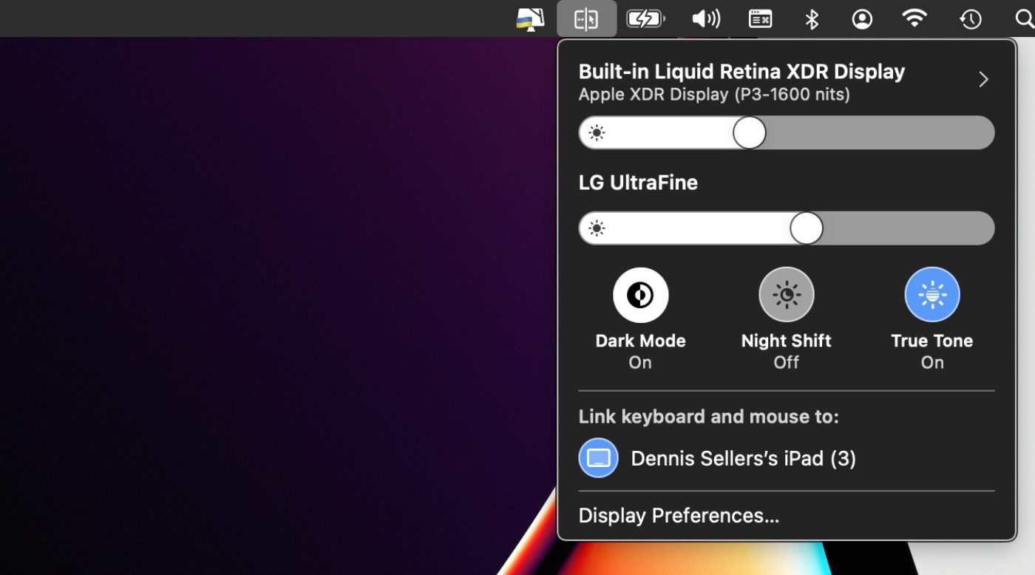
Task: Turn off True Tone
Action: (931, 295)
